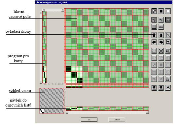Click the down arrow shift pattern icon
The width and height of the screenshot is (176, 128).
(x=161, y=35)
